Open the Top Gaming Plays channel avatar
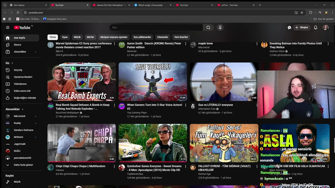The width and height of the screenshot is (335, 188). [x=122, y=106]
